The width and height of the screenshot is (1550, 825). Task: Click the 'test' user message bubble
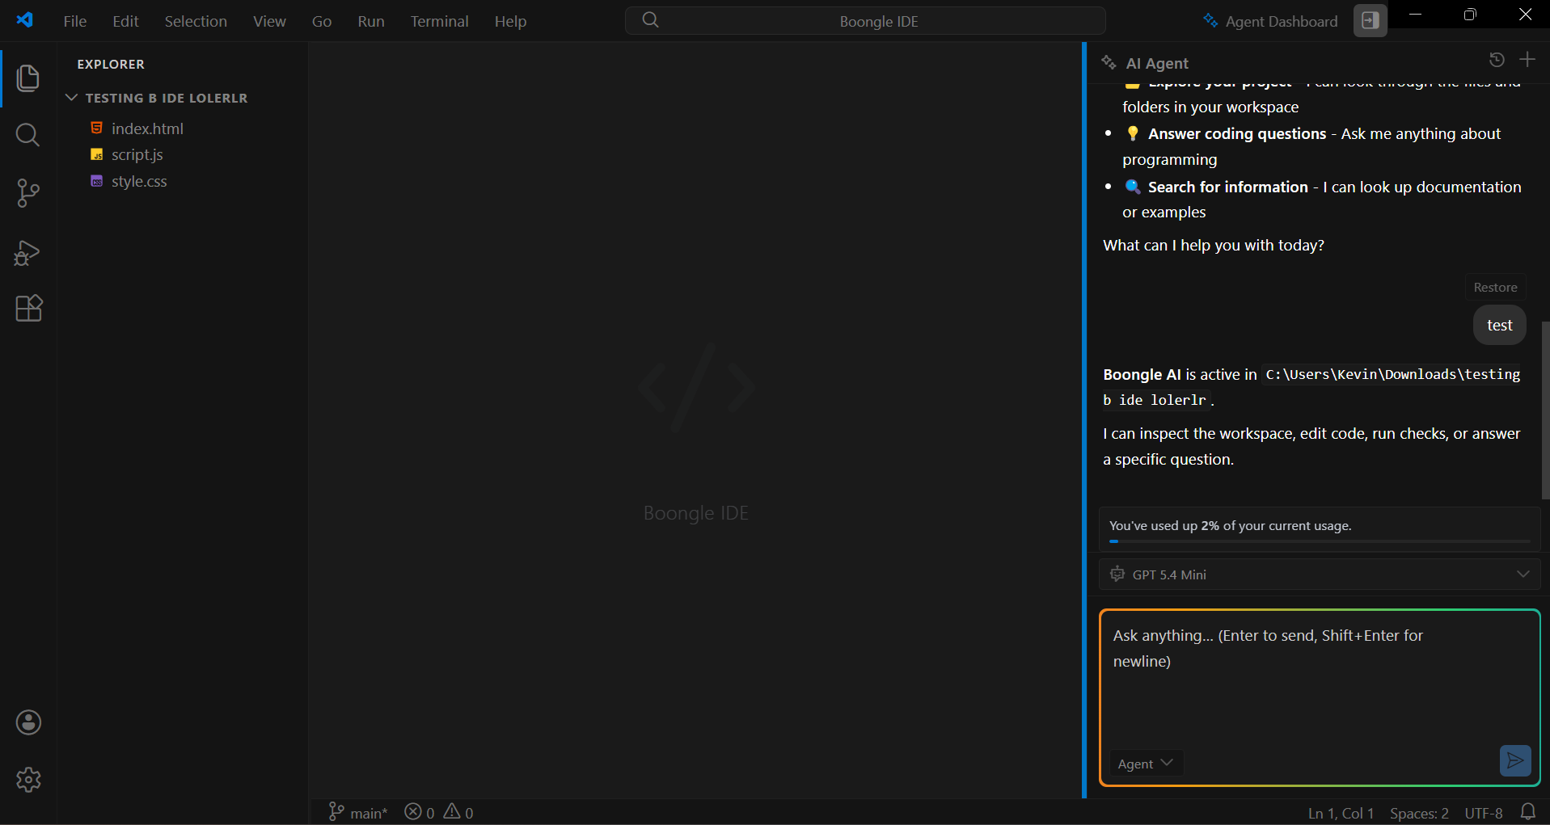(1499, 325)
